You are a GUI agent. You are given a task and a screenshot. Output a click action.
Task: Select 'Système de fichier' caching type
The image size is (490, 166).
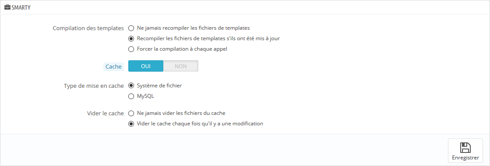click(x=131, y=86)
